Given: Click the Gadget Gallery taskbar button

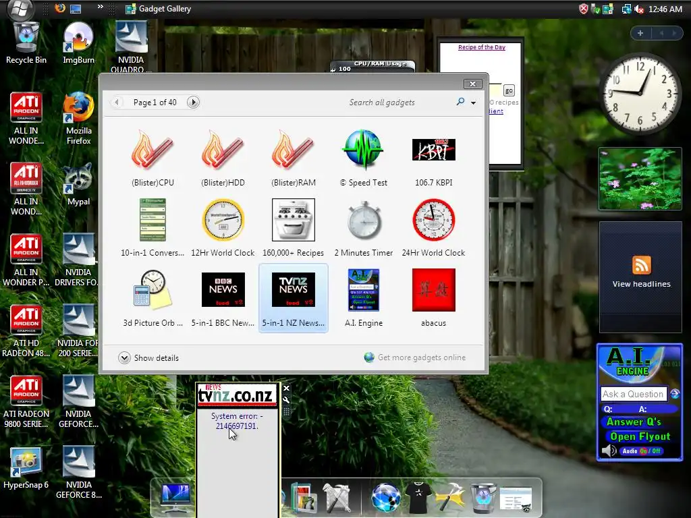Looking at the screenshot, I should point(158,9).
